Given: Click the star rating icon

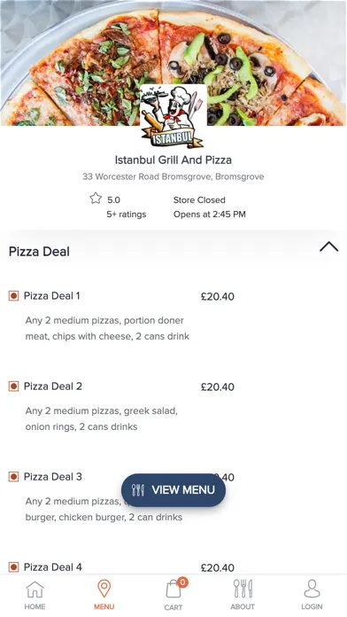Looking at the screenshot, I should point(96,198).
